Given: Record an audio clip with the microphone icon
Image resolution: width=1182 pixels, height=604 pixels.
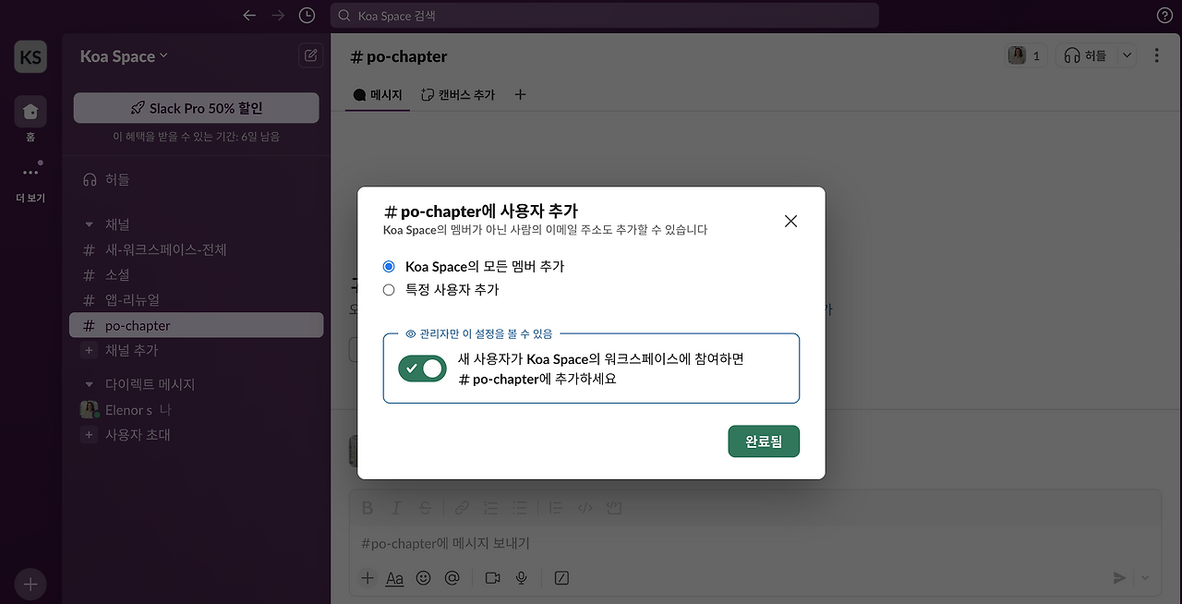Looking at the screenshot, I should tap(521, 577).
